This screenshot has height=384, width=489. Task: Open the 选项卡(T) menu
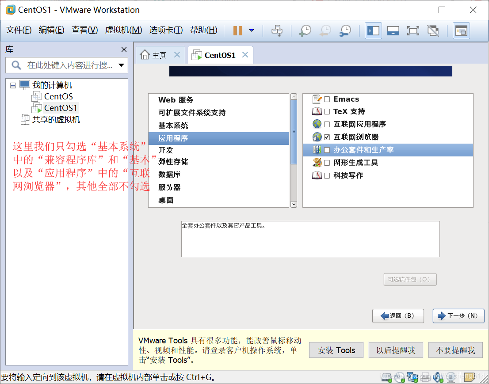(166, 30)
